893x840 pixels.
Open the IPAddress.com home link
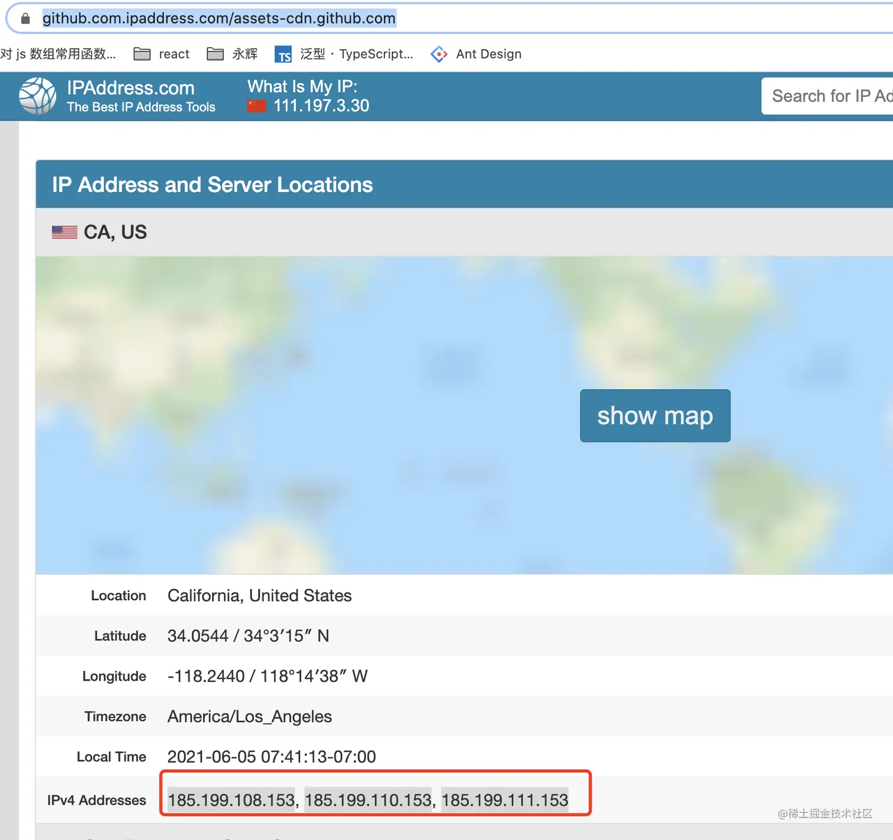[x=131, y=88]
